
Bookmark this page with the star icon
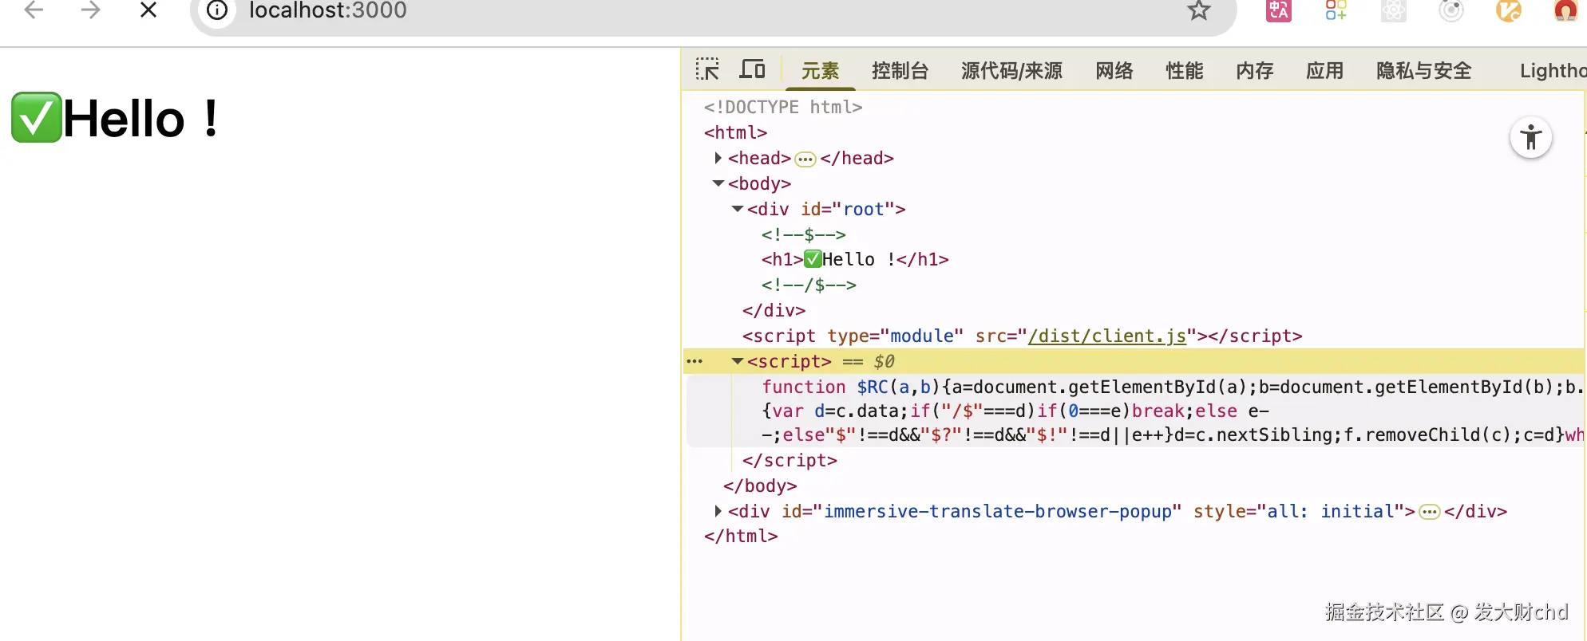(x=1199, y=10)
